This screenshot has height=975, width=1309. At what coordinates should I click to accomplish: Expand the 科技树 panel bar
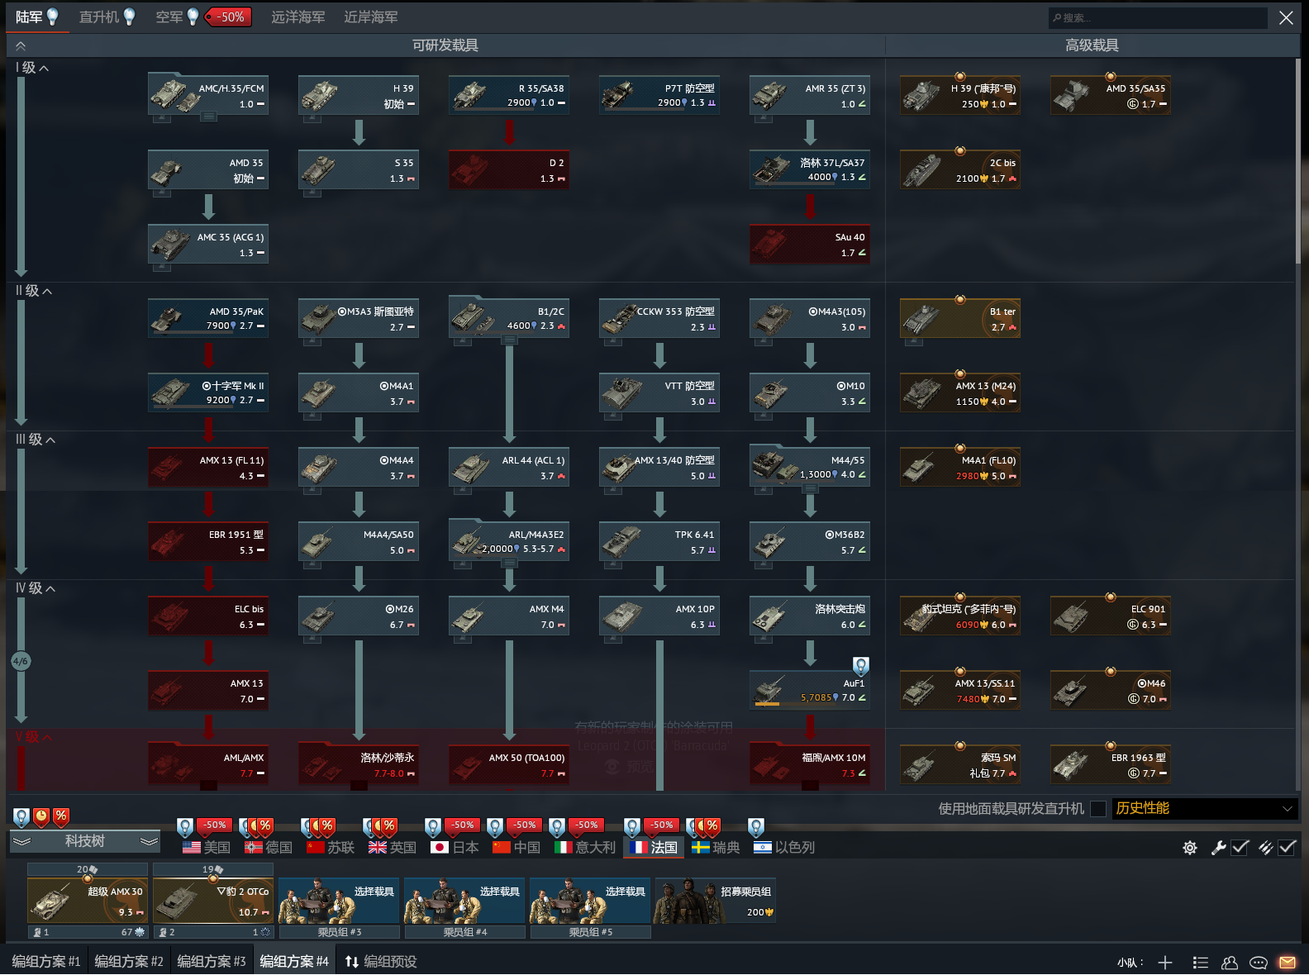[x=84, y=841]
